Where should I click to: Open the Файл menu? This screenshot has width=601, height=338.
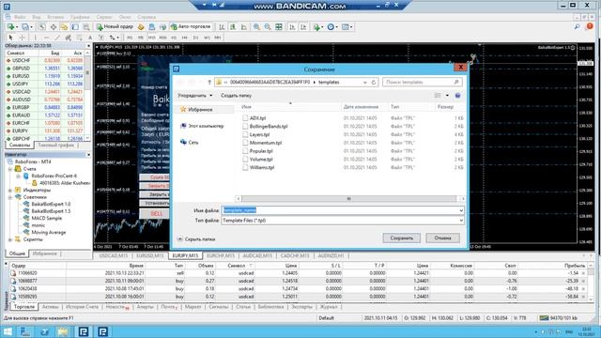point(20,17)
